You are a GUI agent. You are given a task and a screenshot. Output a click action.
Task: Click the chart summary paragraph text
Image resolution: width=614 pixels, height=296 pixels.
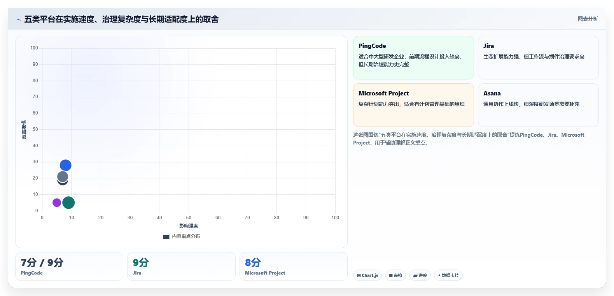[x=469, y=139]
